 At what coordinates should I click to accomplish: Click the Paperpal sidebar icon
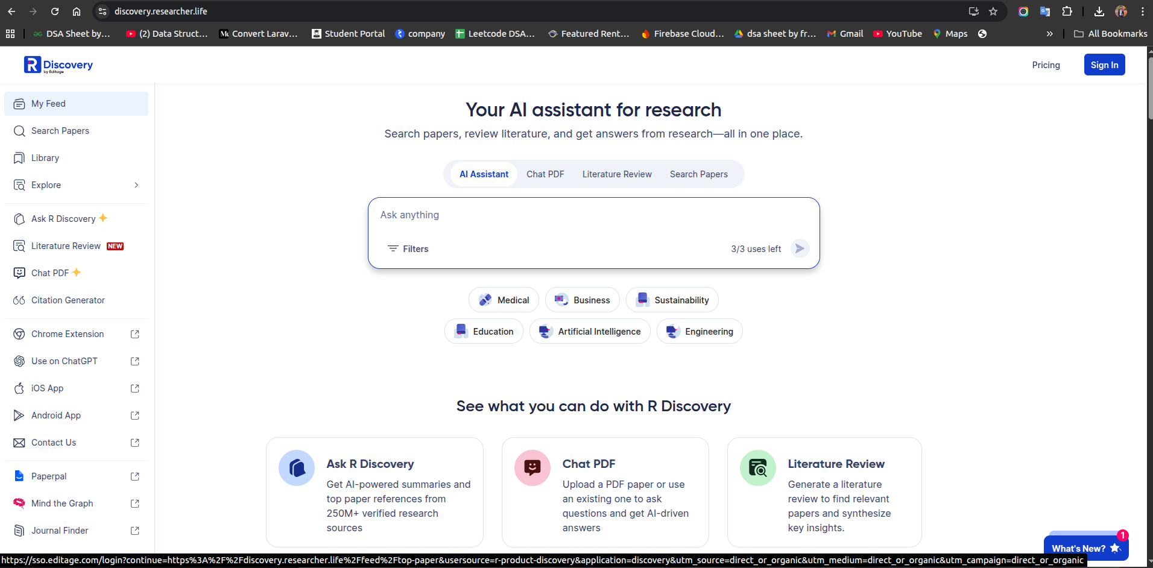[19, 476]
